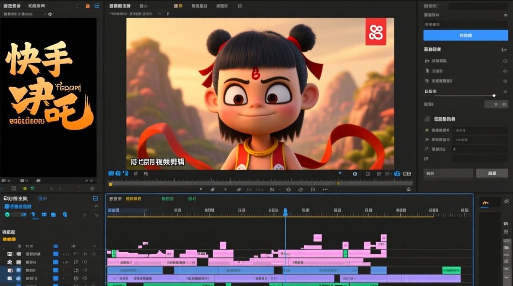Toggle the right-side icon on the first effect row below the blue button
Screen dimensions: 513x286
(505, 61)
